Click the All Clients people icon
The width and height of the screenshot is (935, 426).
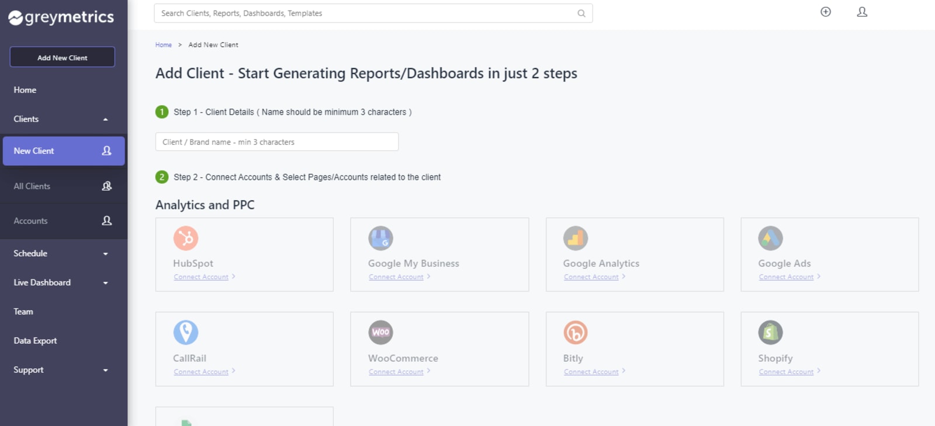pyautogui.click(x=106, y=186)
